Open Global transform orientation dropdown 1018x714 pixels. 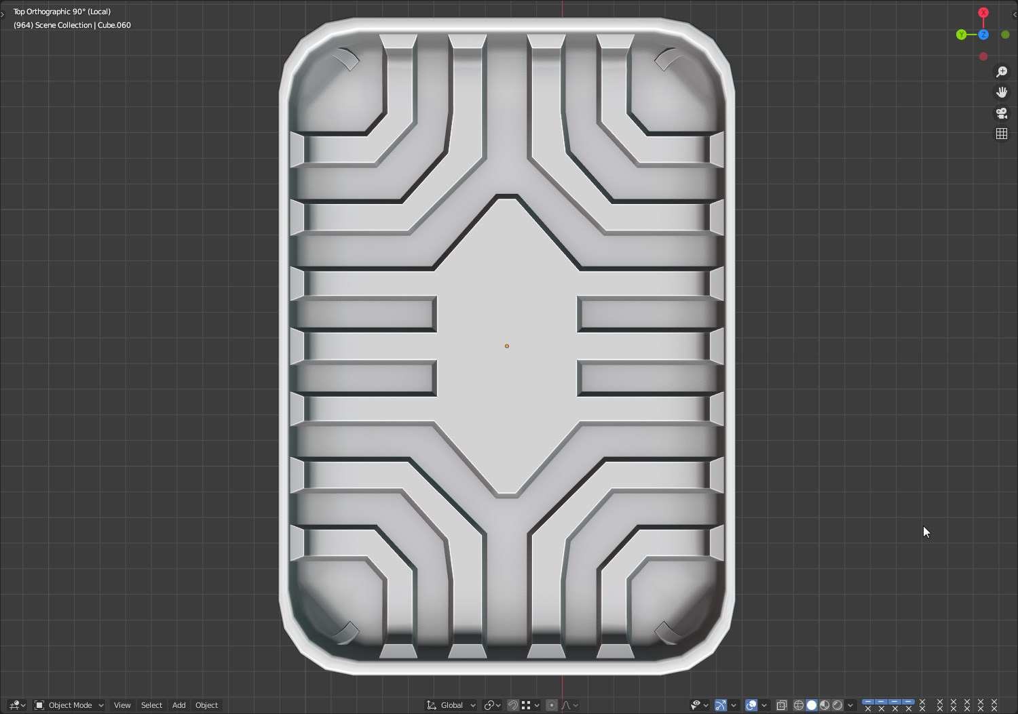(451, 705)
